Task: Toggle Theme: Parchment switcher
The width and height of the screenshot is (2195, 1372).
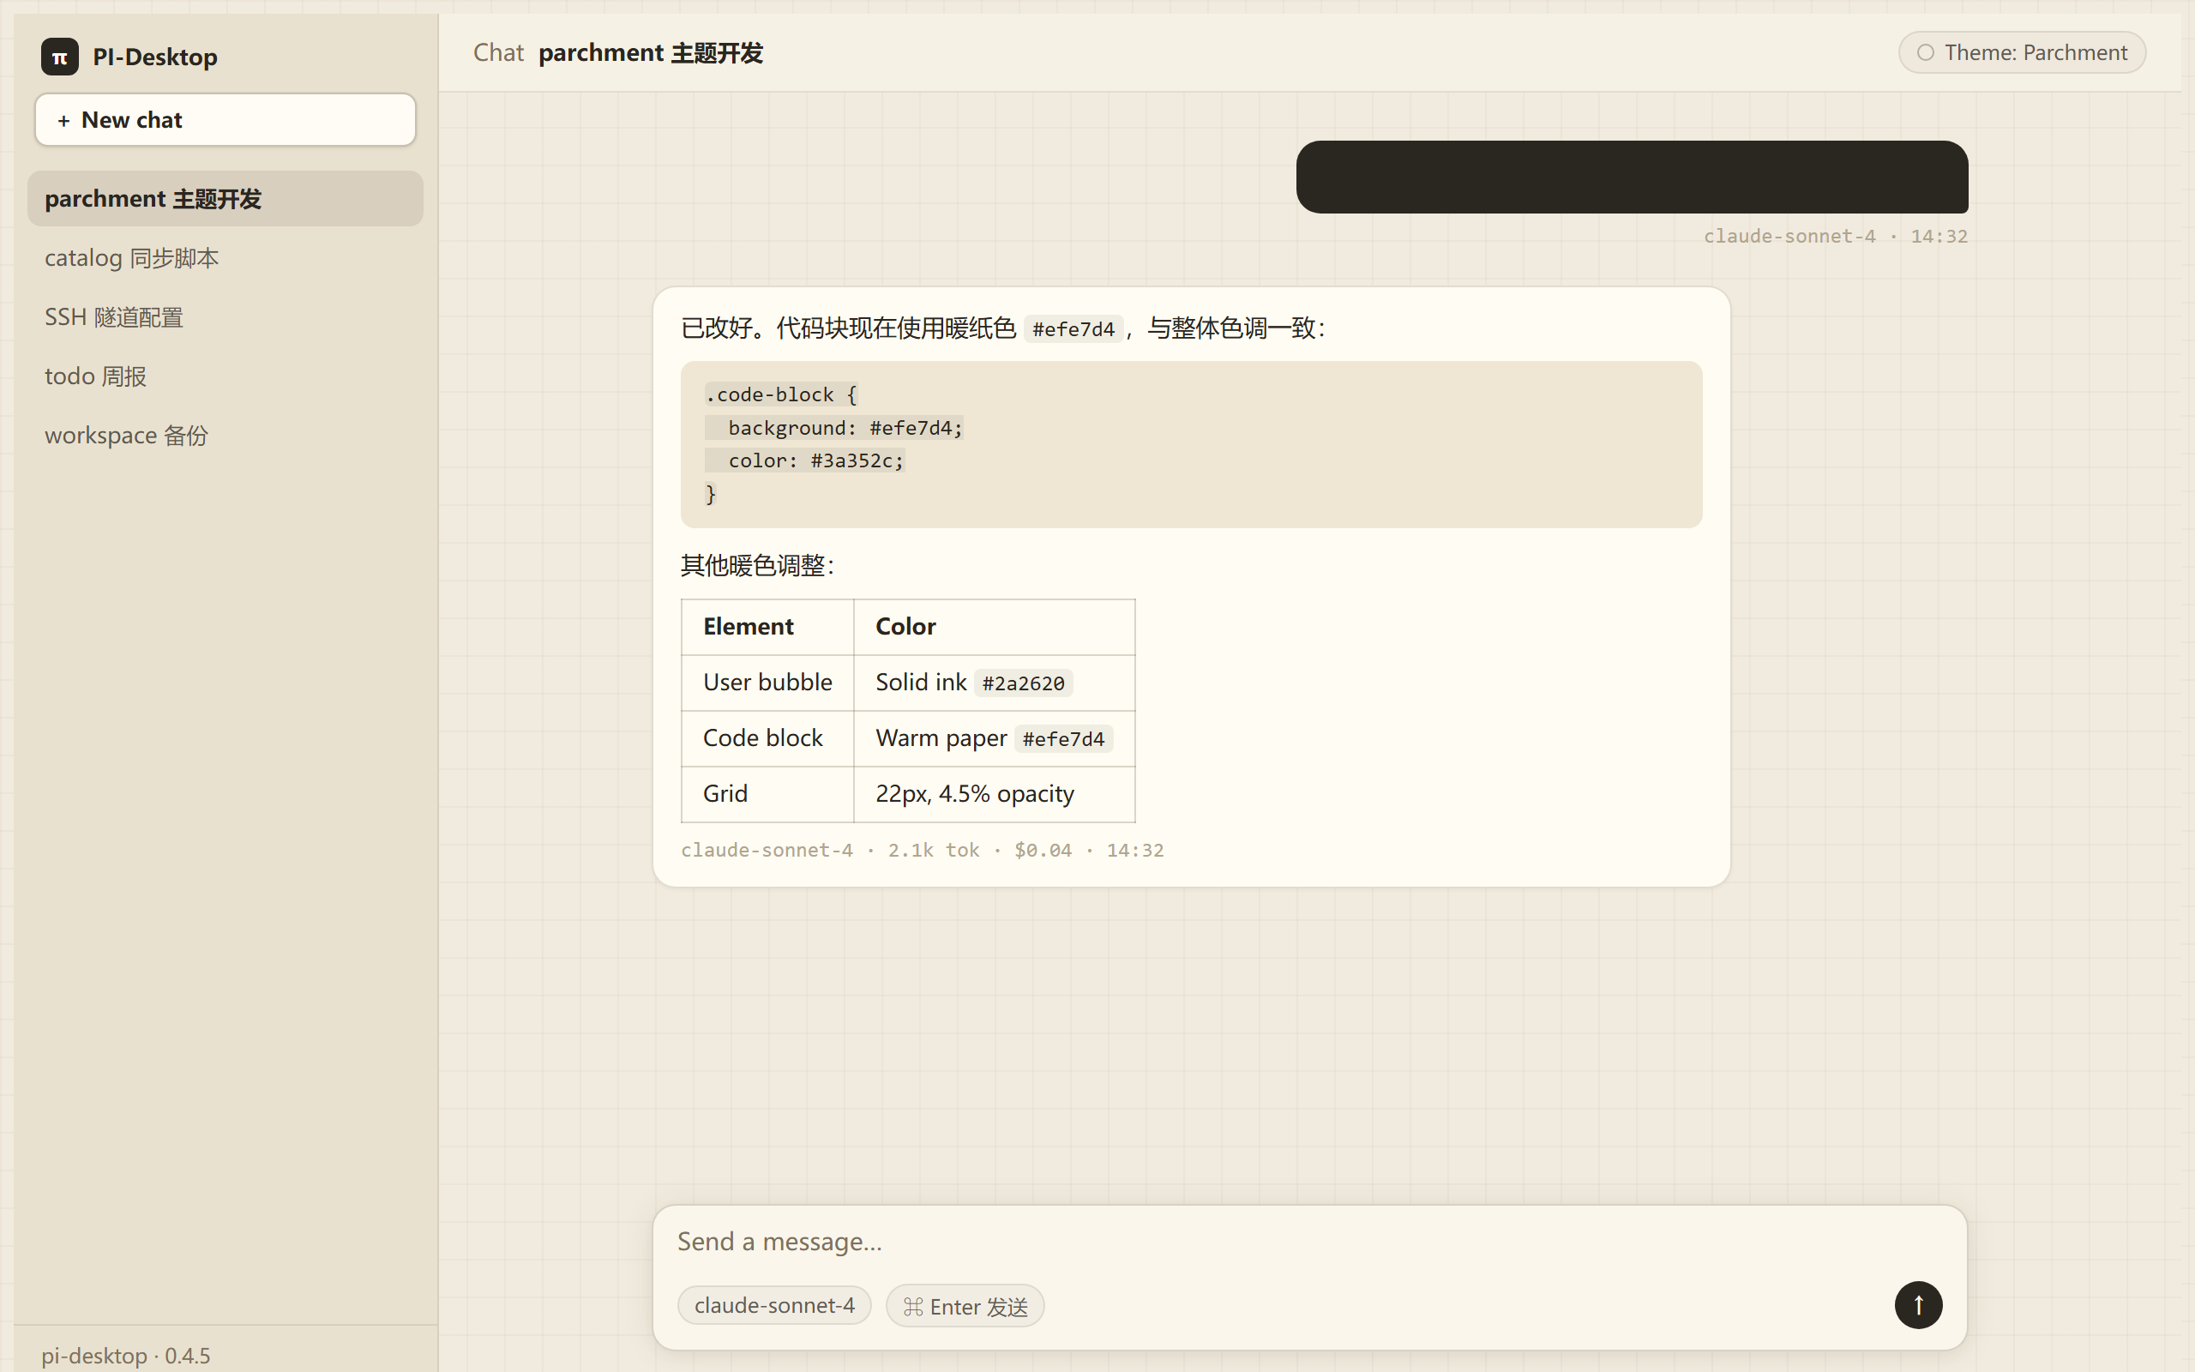Action: [x=2022, y=52]
